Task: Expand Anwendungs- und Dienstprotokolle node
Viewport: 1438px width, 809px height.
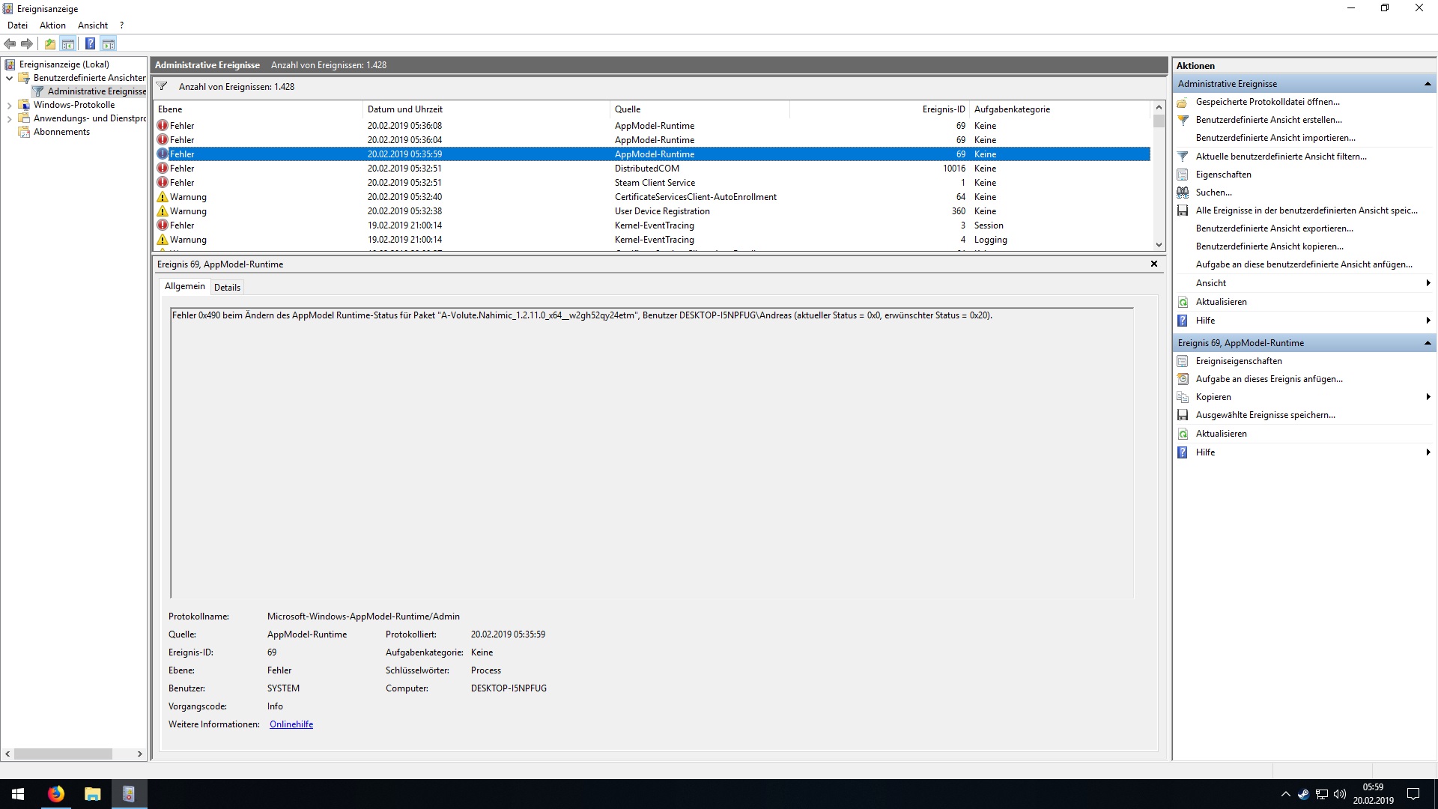Action: pyautogui.click(x=9, y=119)
